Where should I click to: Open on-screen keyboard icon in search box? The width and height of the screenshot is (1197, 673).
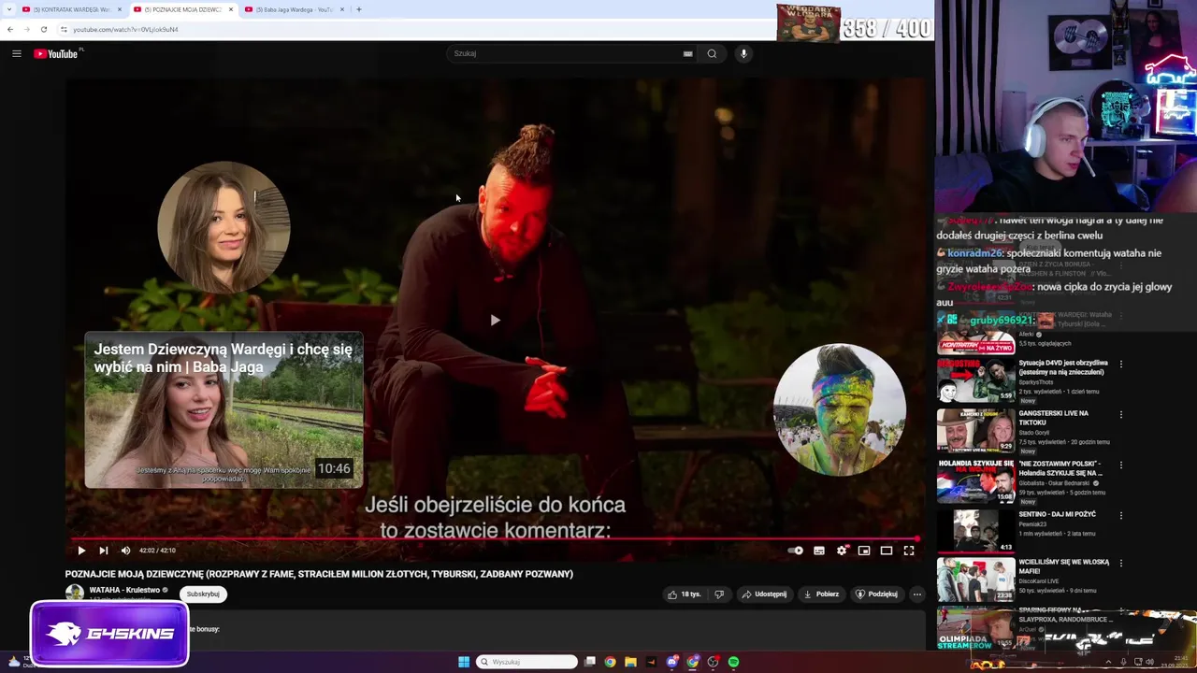[x=687, y=53]
